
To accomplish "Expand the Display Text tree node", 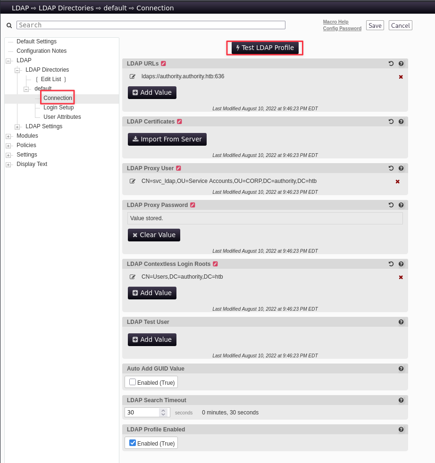I will 8,165.
